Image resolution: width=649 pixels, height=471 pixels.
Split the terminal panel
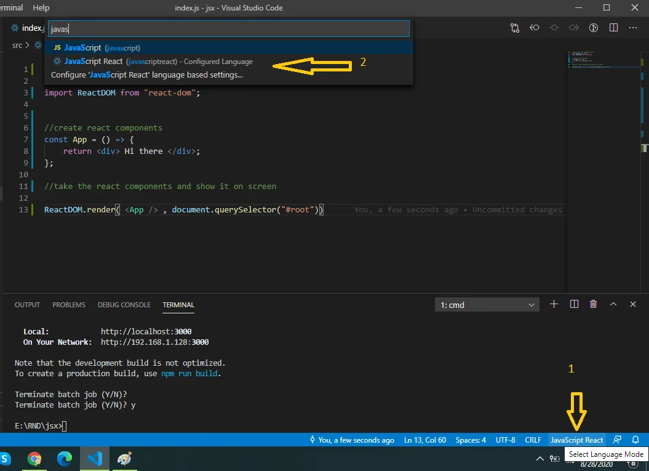(574, 305)
